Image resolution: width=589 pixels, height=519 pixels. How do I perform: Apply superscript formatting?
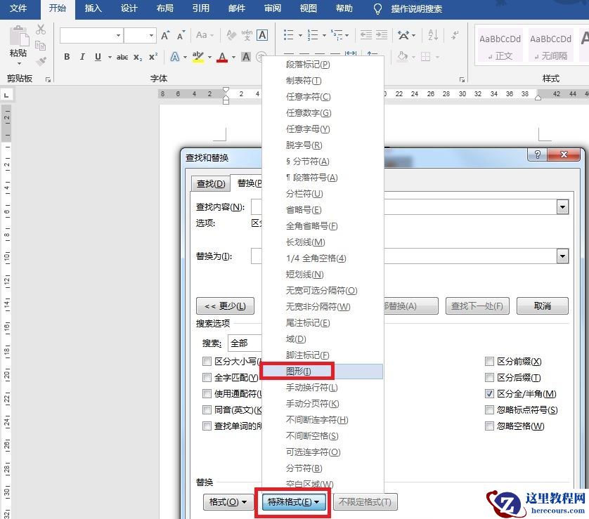pos(153,57)
